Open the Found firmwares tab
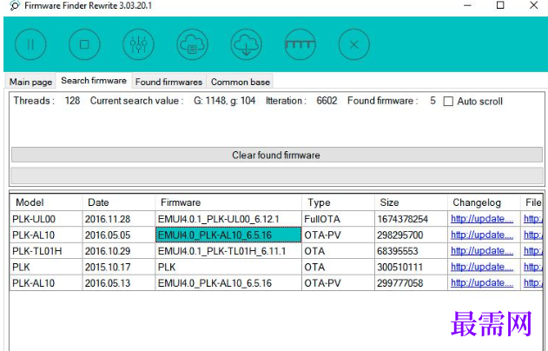The image size is (548, 351). (168, 82)
